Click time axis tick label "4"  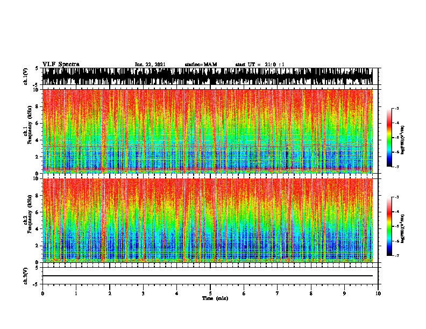click(x=177, y=294)
